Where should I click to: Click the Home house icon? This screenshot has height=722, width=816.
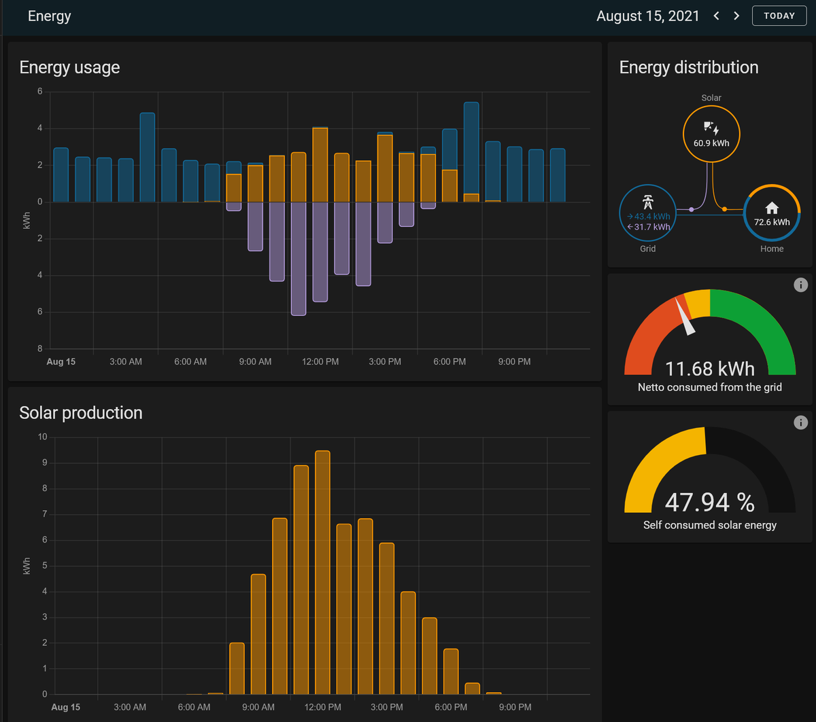(772, 208)
